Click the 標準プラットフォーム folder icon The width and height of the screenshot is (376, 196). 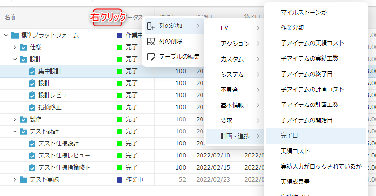(15, 35)
